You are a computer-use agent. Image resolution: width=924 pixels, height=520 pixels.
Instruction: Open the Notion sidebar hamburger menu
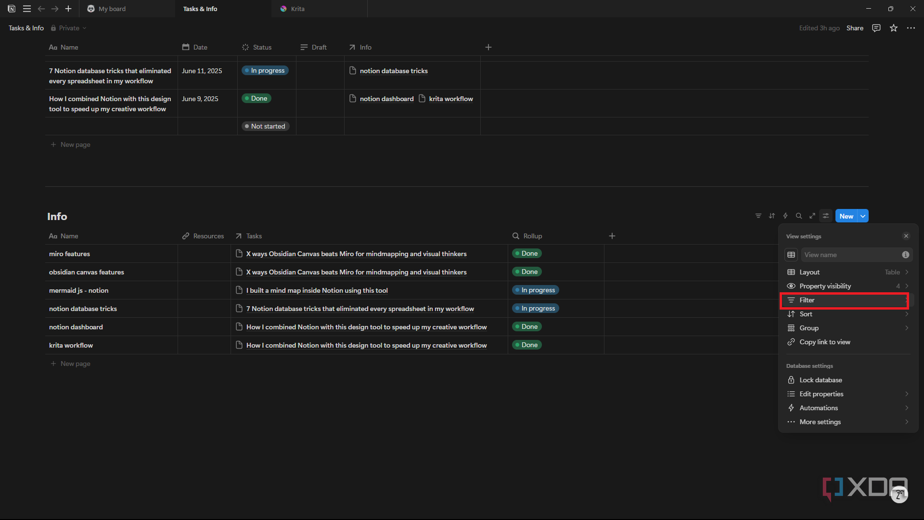(x=27, y=9)
